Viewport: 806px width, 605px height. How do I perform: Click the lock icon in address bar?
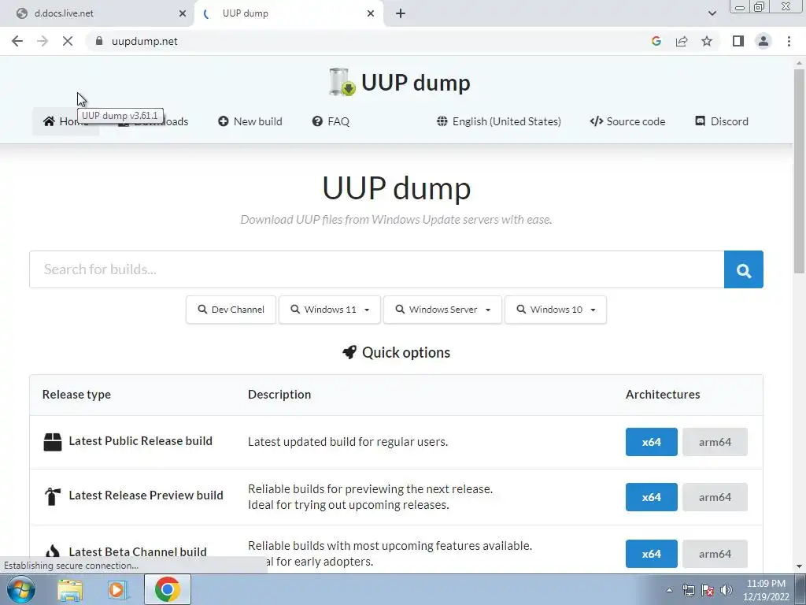click(x=99, y=41)
